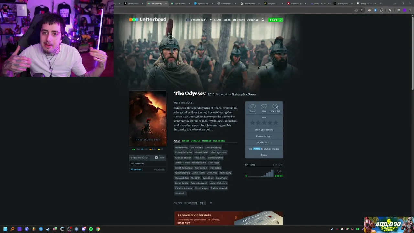Open the 84K fans link
Image resolution: width=414 pixels, height=233 pixels.
(278, 165)
